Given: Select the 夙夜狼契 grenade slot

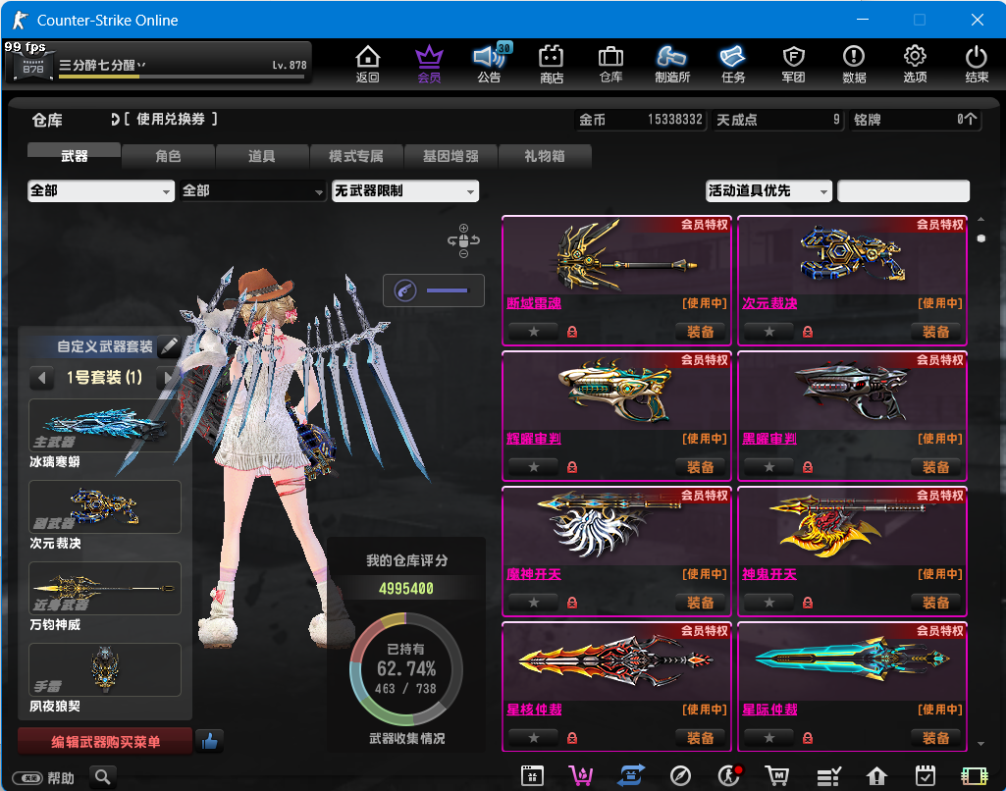Looking at the screenshot, I should (105, 669).
